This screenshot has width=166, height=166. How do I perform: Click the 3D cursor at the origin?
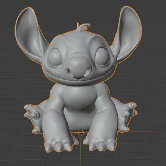[x=81, y=132]
